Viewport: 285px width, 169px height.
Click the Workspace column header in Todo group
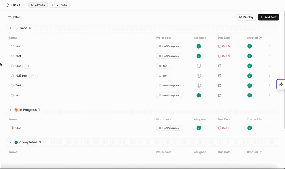point(164,38)
